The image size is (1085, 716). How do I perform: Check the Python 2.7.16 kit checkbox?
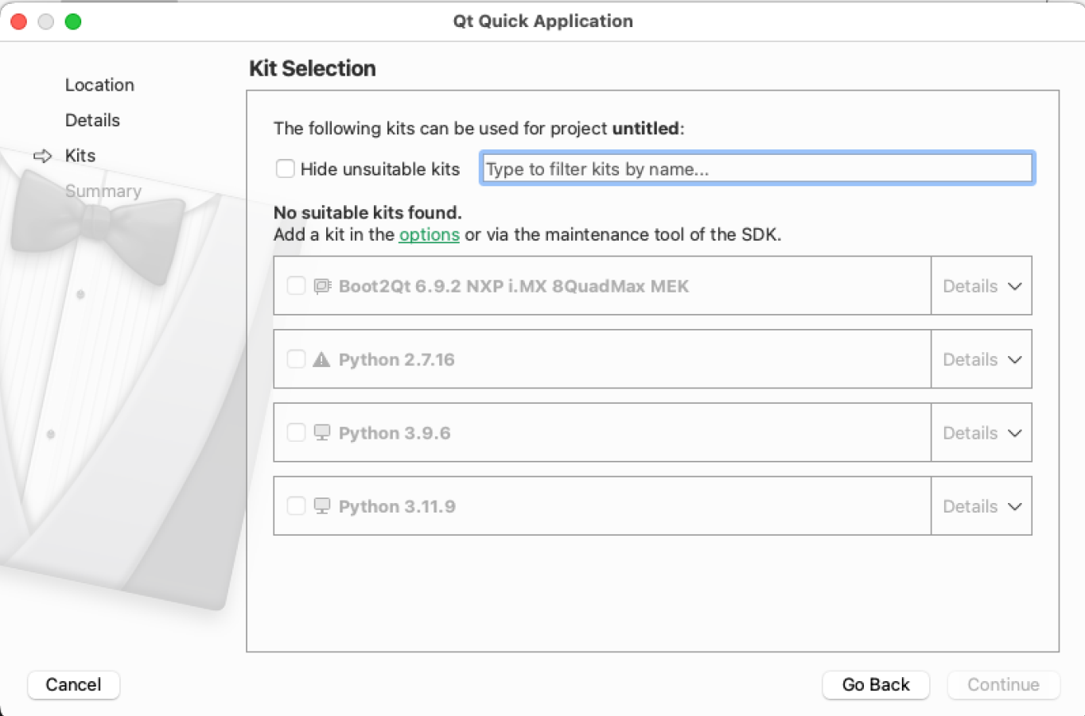[x=296, y=359]
